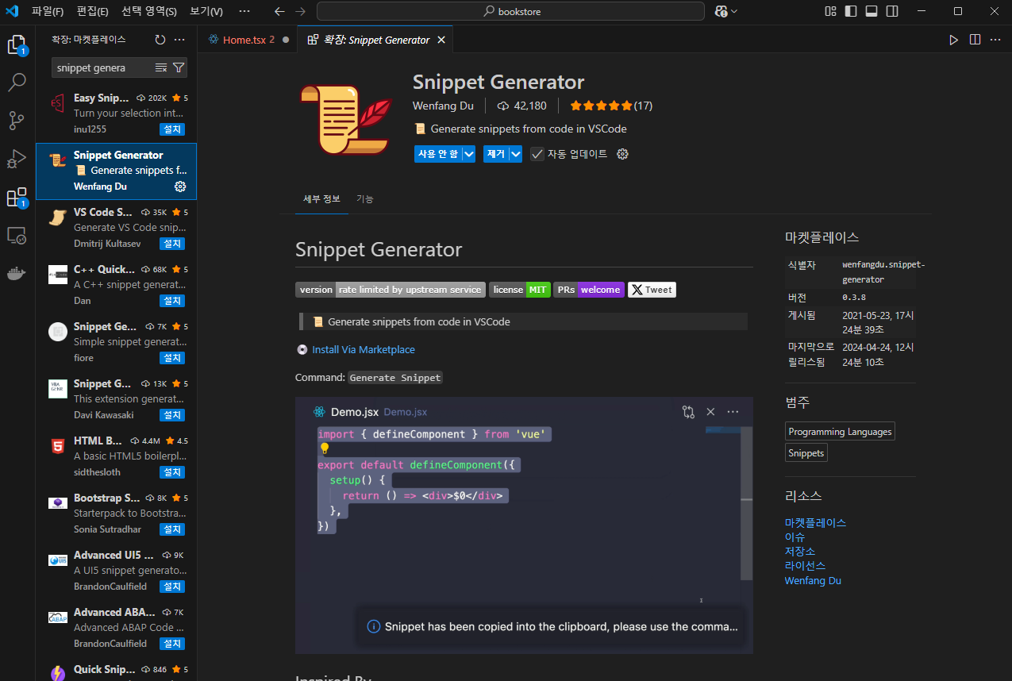Open the File menu
This screenshot has height=681, width=1012.
pos(48,11)
